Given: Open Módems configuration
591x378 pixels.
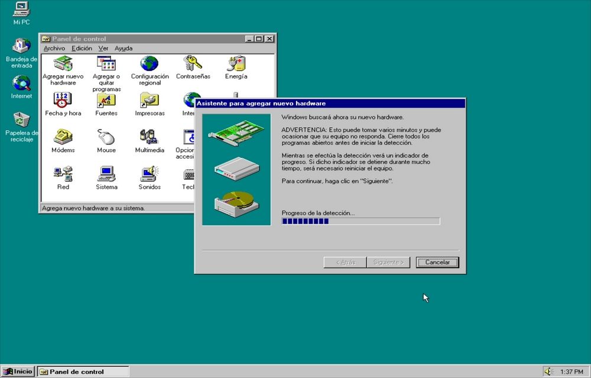Looking at the screenshot, I should click(63, 139).
